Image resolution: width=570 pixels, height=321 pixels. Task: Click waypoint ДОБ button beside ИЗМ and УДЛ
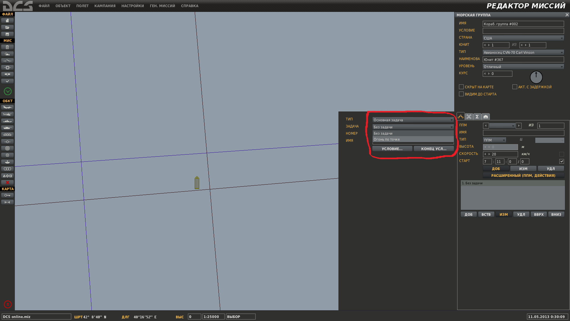496,169
